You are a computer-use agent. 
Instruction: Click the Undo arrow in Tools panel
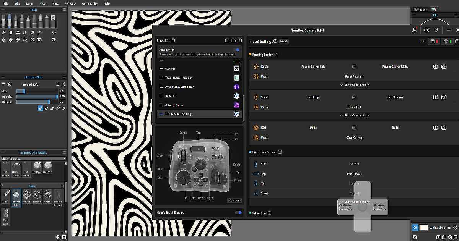tap(54, 33)
